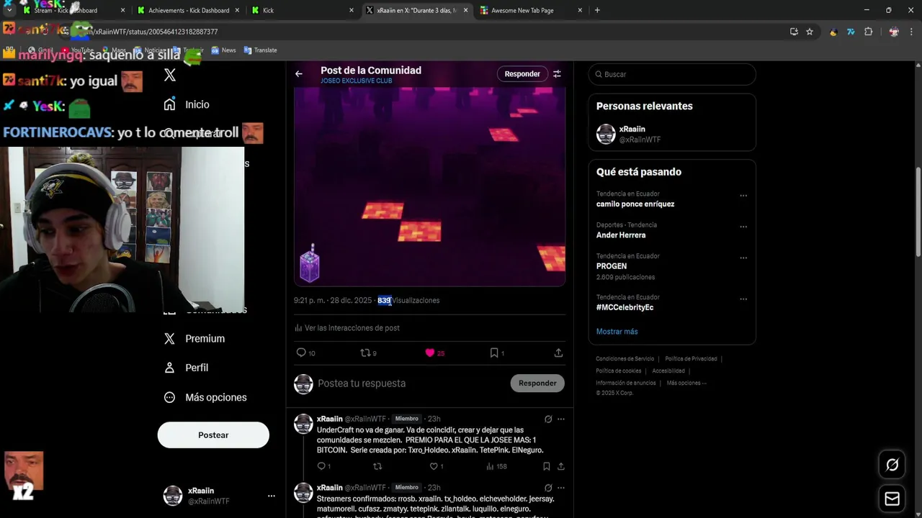Screen dimensions: 922x518
Task: Open #MCCelebrityEc trend
Action: (x=625, y=307)
